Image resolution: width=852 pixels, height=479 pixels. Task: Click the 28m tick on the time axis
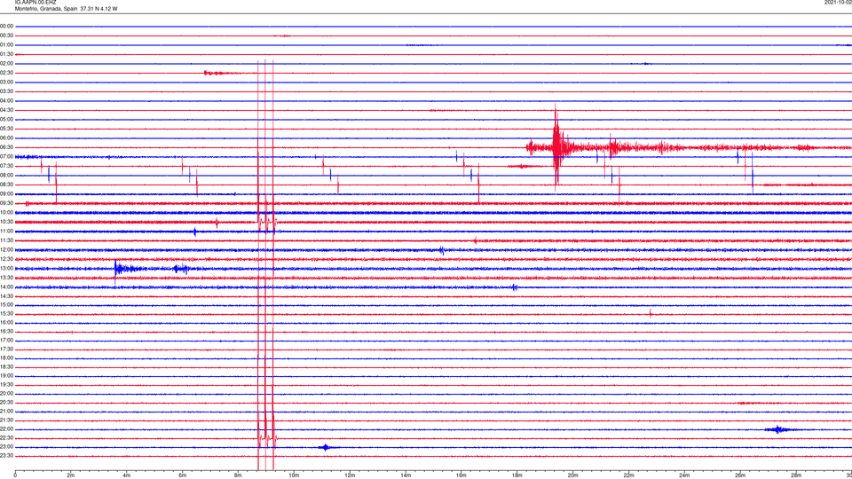[x=796, y=475]
